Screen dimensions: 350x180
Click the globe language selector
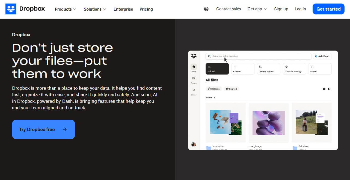[x=206, y=9]
